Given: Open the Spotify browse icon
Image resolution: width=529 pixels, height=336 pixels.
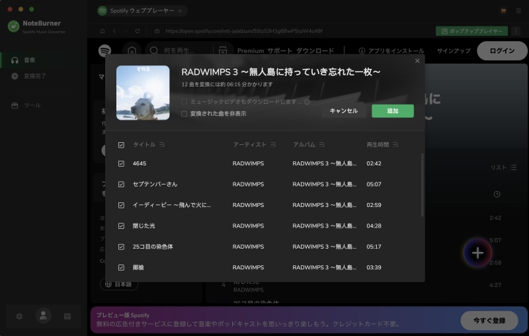Looking at the screenshot, I should point(223,51).
